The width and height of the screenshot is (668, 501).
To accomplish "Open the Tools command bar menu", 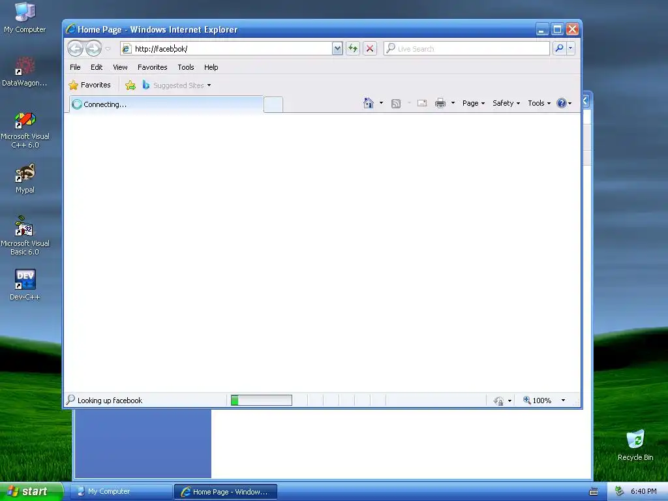I will (x=539, y=103).
